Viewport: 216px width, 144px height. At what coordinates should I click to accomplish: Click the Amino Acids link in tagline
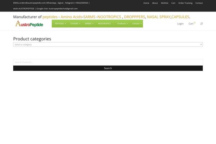[71, 17]
